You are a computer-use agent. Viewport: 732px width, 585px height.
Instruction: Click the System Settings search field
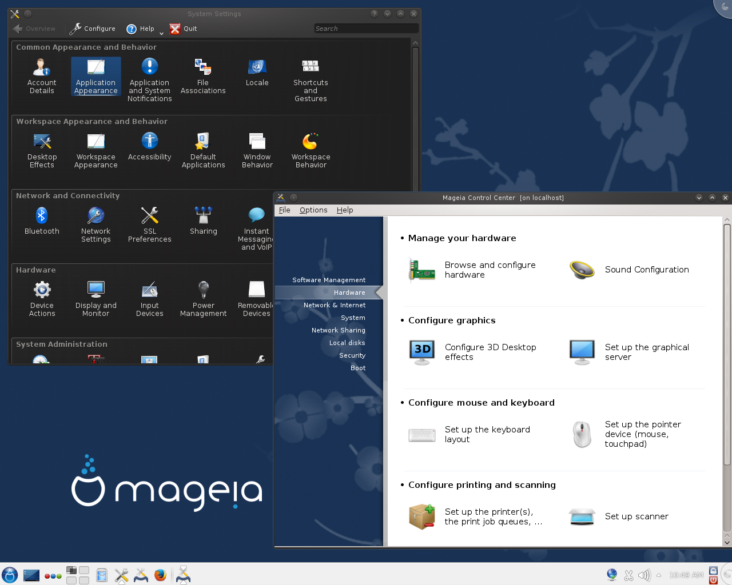tap(366, 29)
